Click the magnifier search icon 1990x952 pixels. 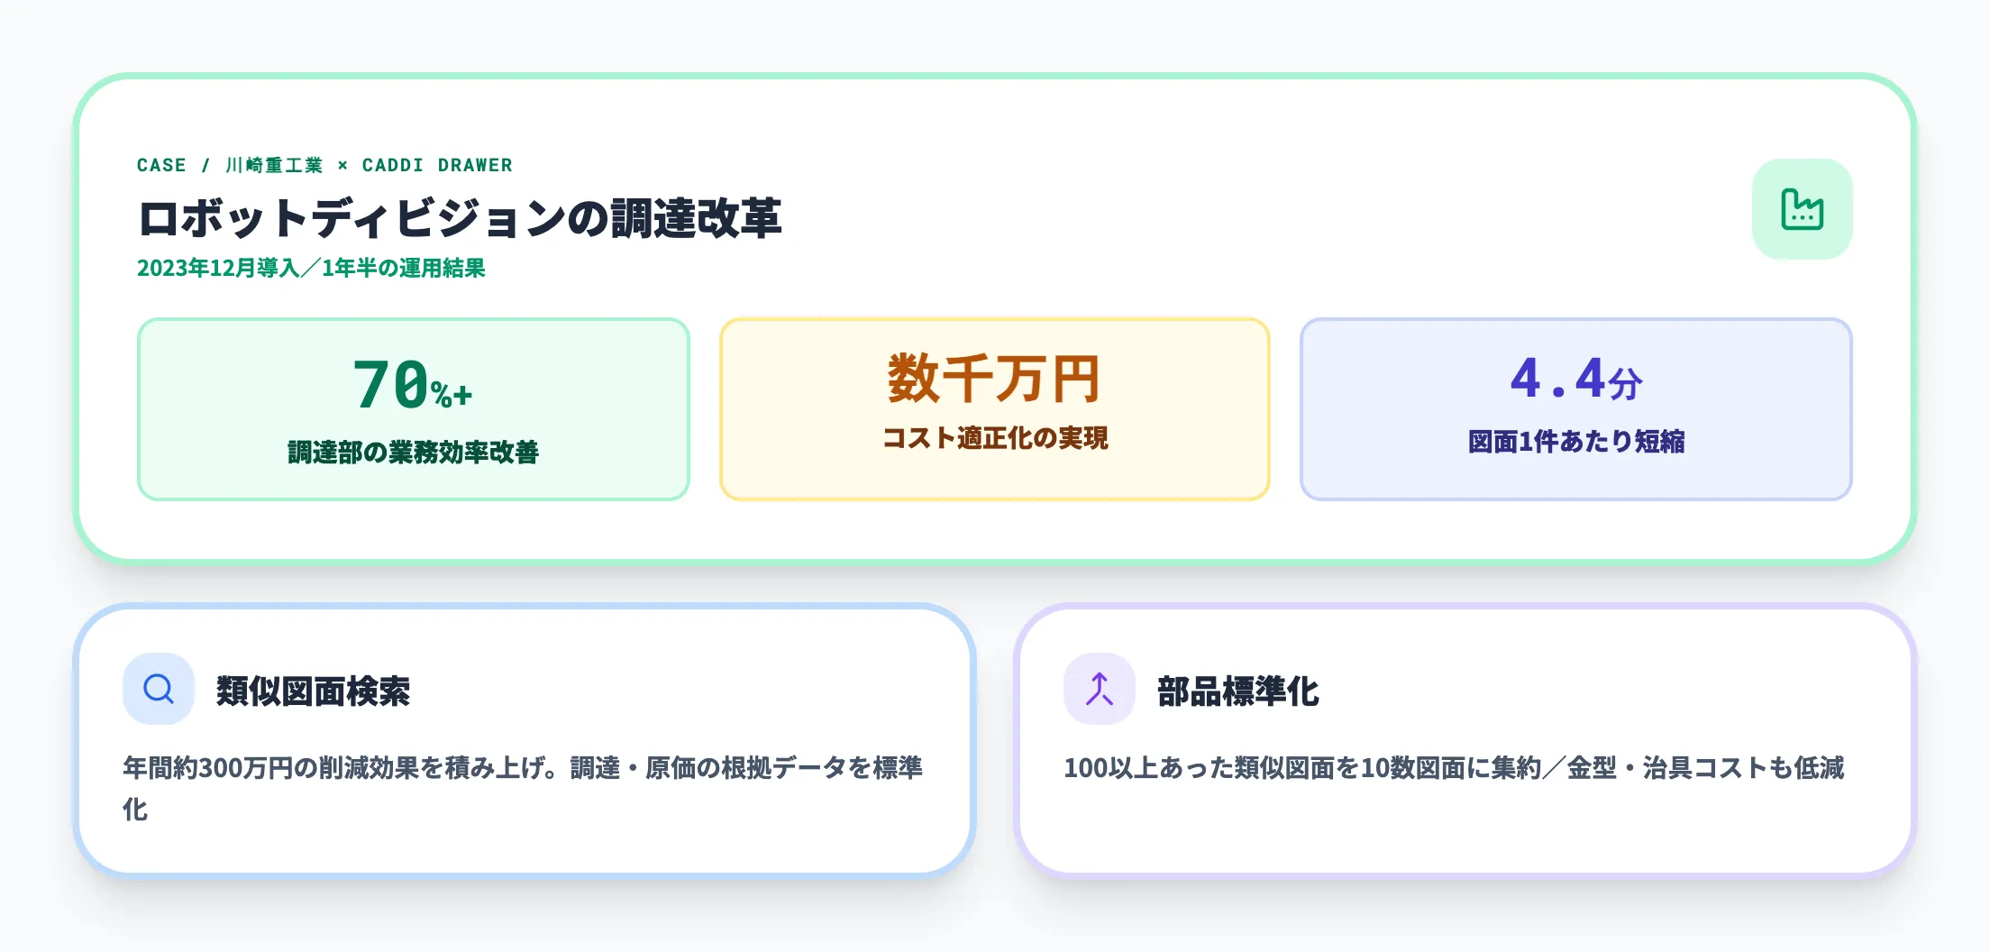tap(159, 690)
